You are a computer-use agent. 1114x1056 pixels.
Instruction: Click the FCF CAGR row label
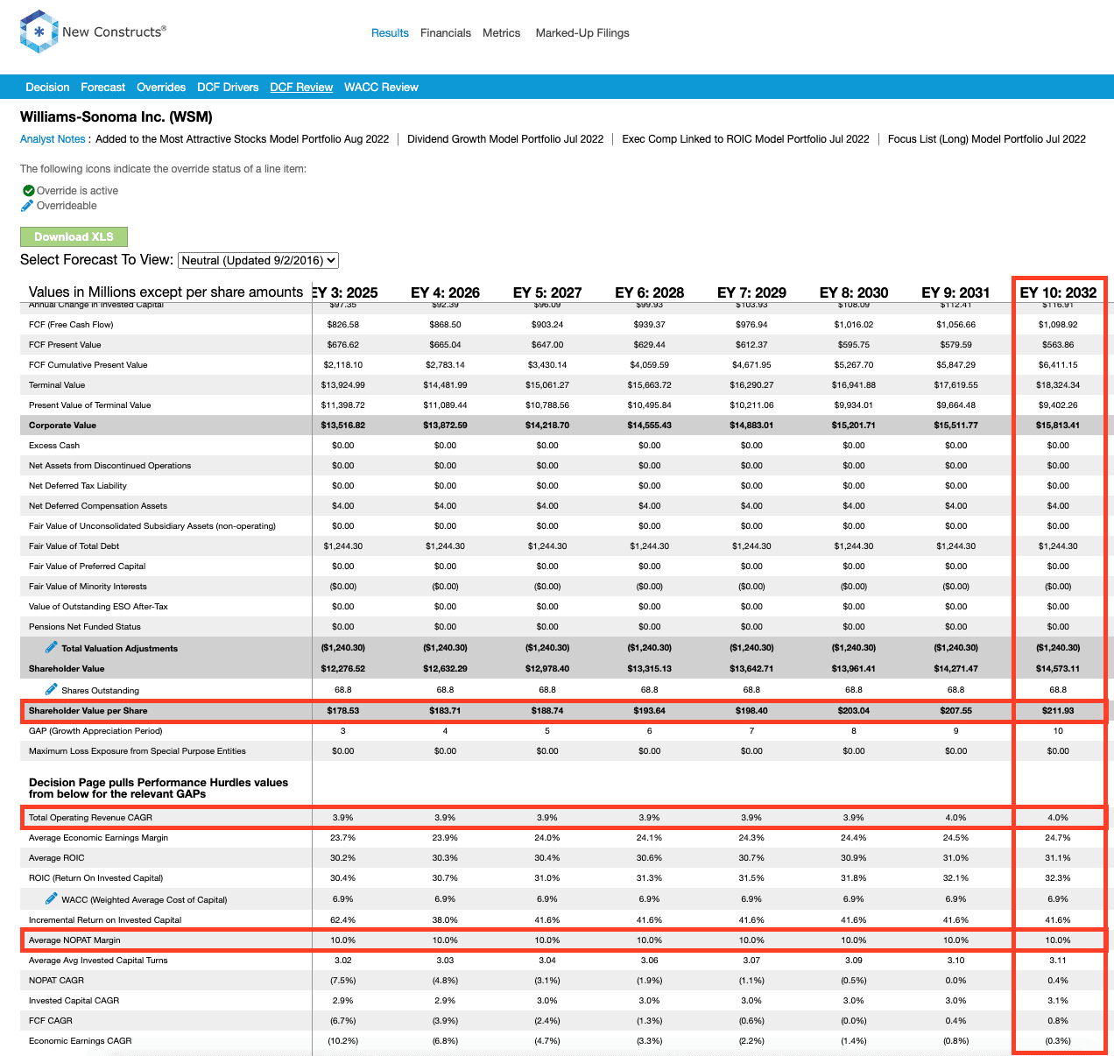(x=51, y=1021)
